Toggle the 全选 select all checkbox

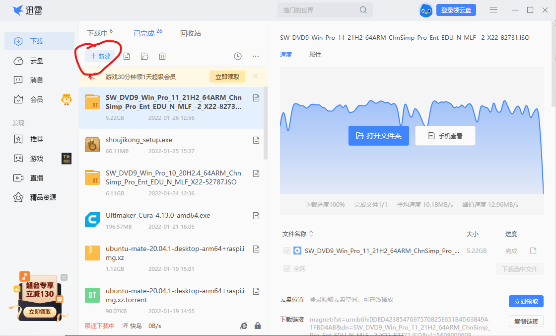click(287, 268)
